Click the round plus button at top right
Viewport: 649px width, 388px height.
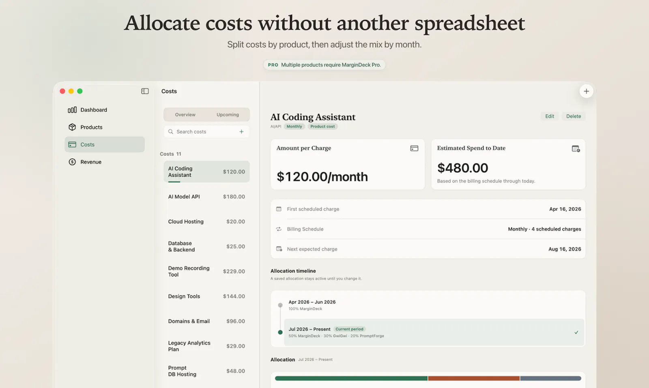586,91
